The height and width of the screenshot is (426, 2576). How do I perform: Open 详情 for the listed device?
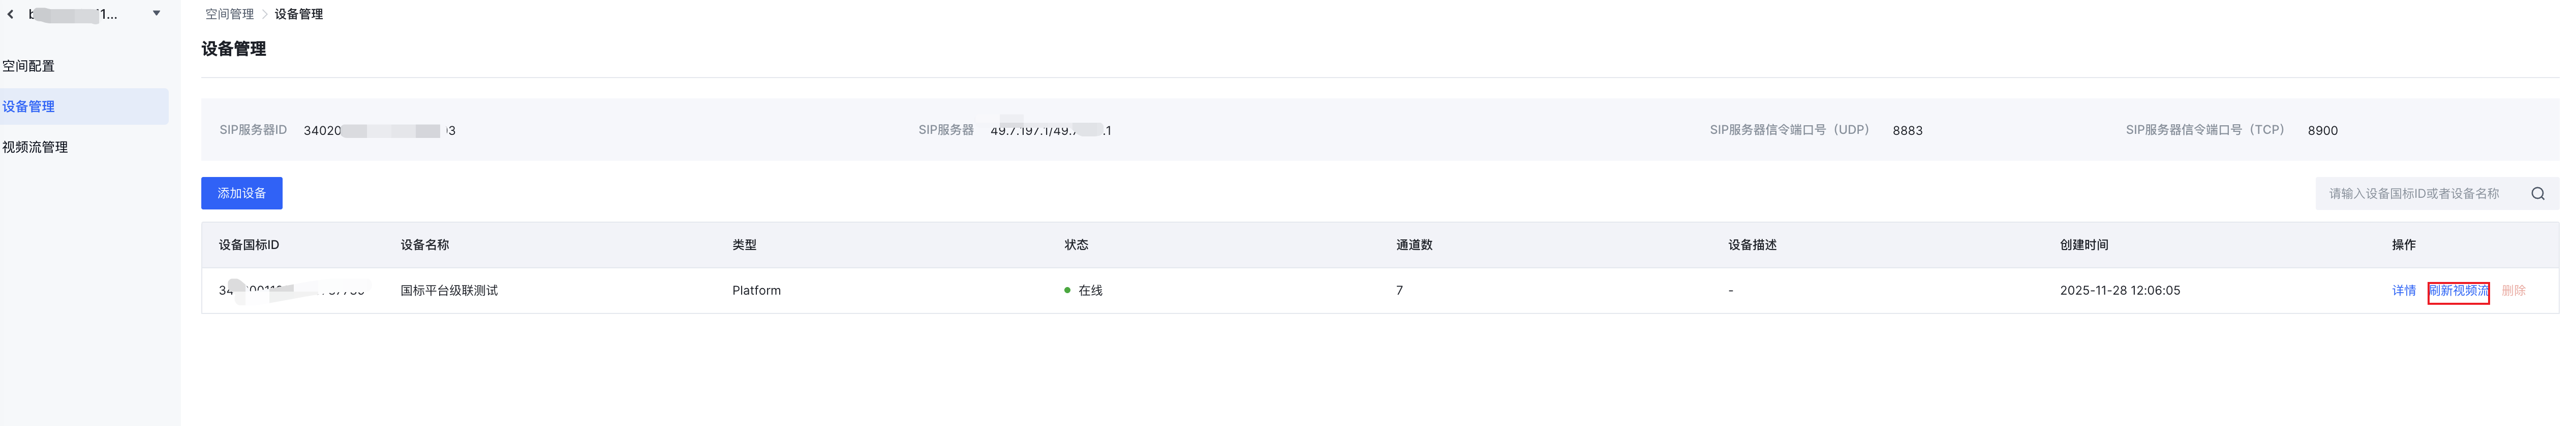pyautogui.click(x=2403, y=290)
